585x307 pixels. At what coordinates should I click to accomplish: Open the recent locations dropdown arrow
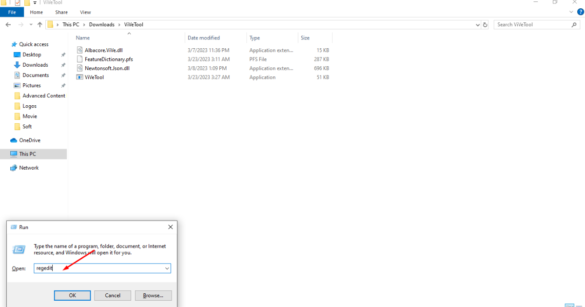click(31, 24)
